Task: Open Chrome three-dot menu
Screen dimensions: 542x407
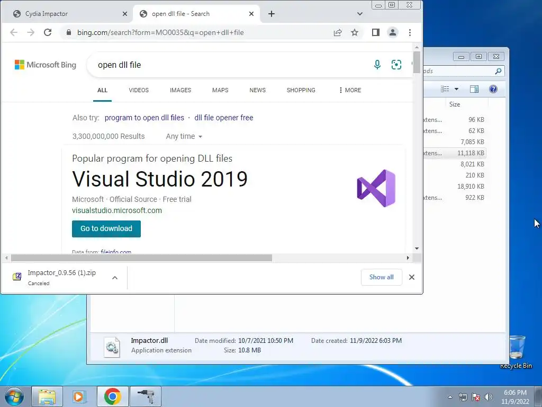Action: point(410,32)
